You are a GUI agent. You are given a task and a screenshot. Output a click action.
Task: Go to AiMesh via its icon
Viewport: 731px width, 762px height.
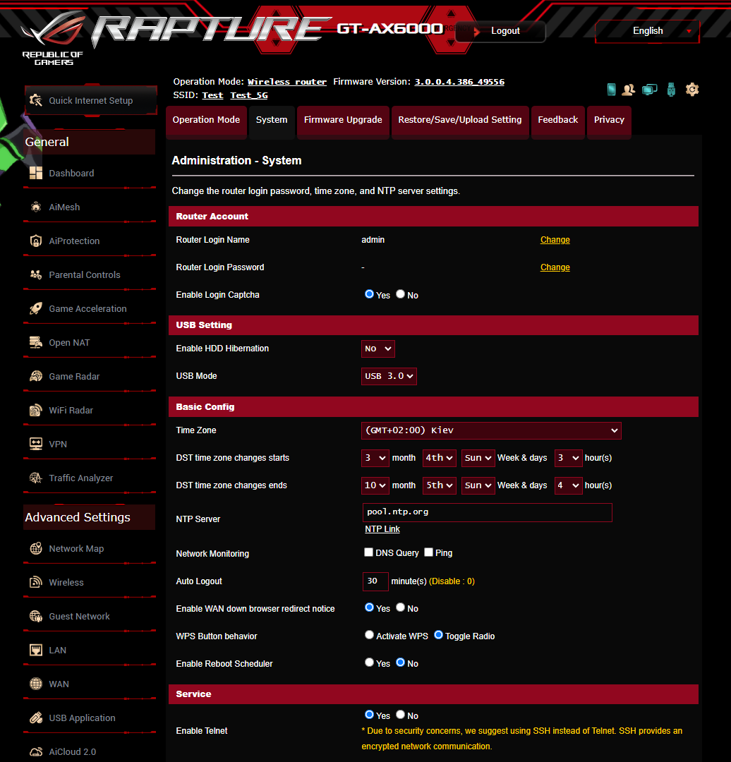[36, 207]
